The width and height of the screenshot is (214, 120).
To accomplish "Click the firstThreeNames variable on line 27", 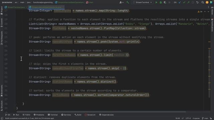I will [64, 55].
